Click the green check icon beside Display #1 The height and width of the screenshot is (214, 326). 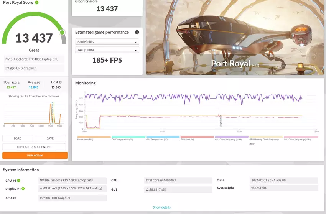(23, 189)
